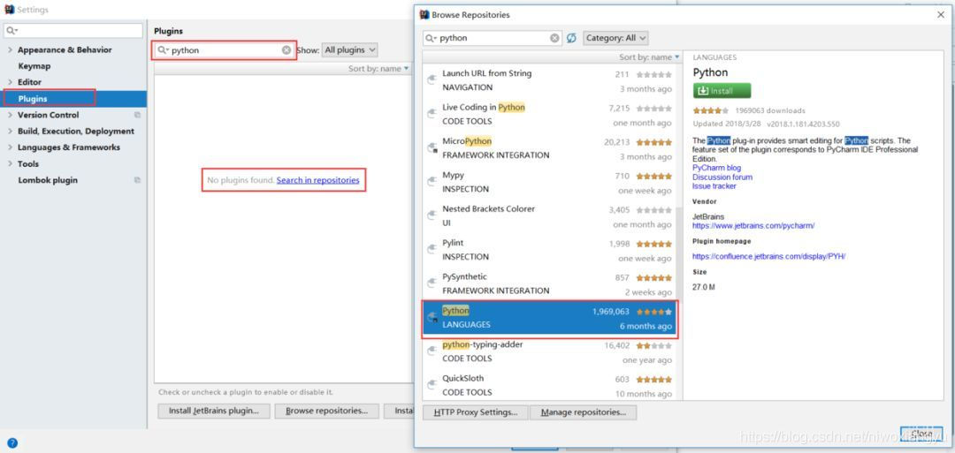Click the project-level icon next to Lombok plugin
955x453 pixels.
coord(137,180)
